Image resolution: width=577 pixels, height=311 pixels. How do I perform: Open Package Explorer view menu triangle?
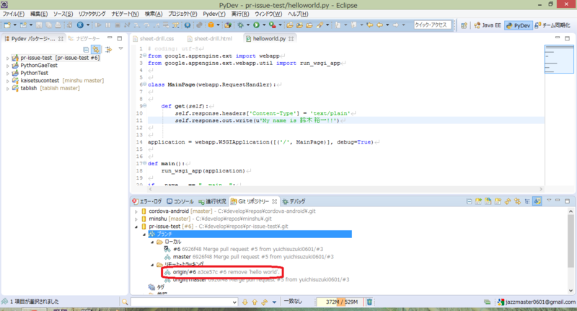[120, 48]
